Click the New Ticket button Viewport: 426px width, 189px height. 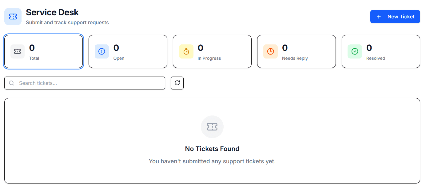pos(395,16)
